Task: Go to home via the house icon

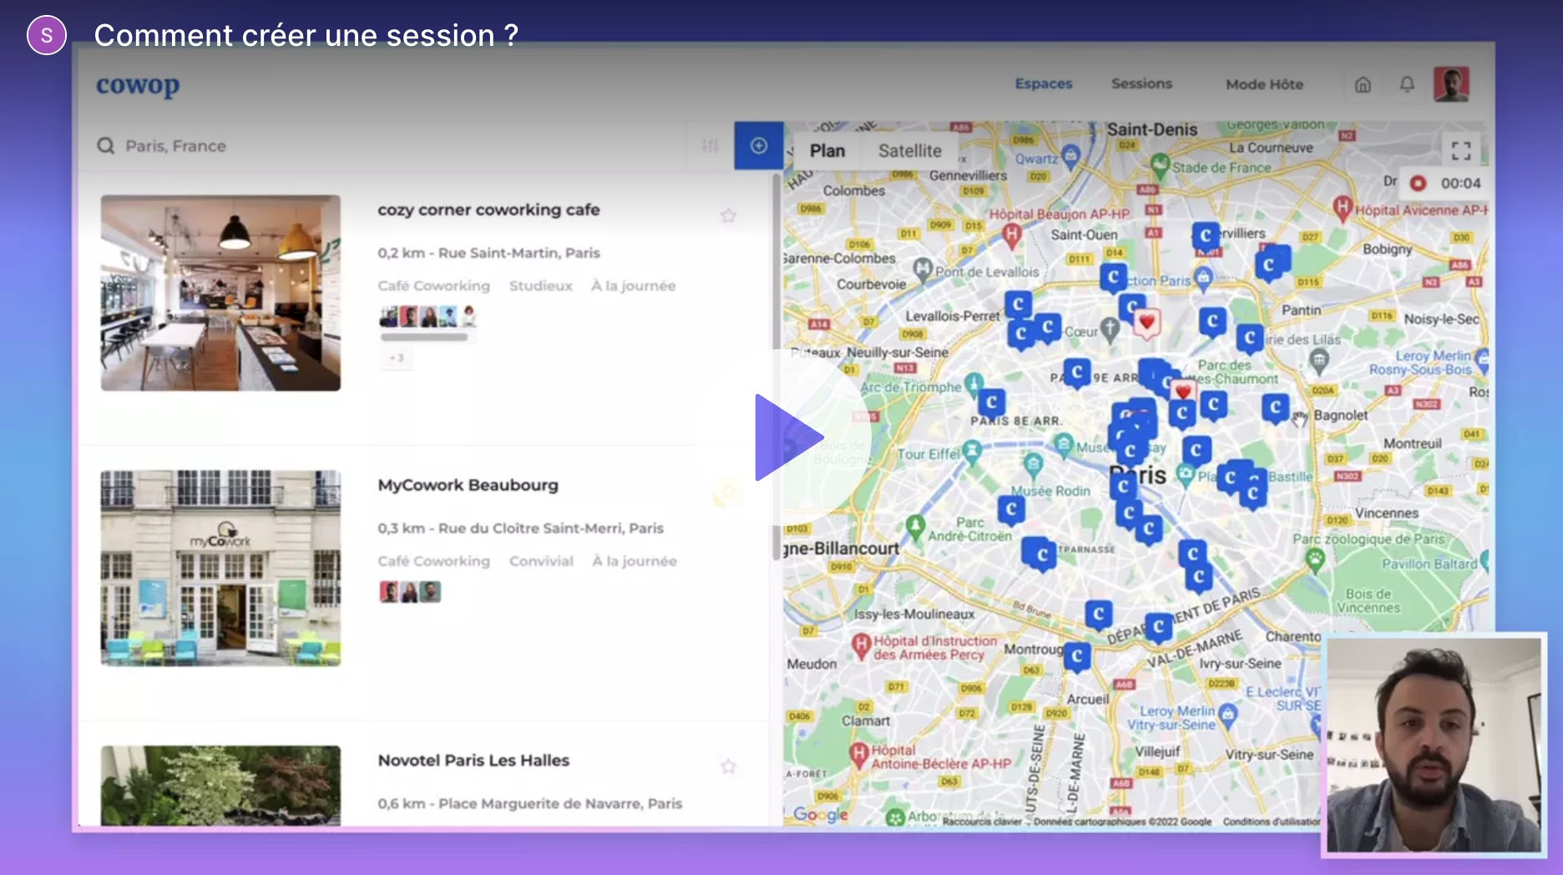Action: point(1363,84)
